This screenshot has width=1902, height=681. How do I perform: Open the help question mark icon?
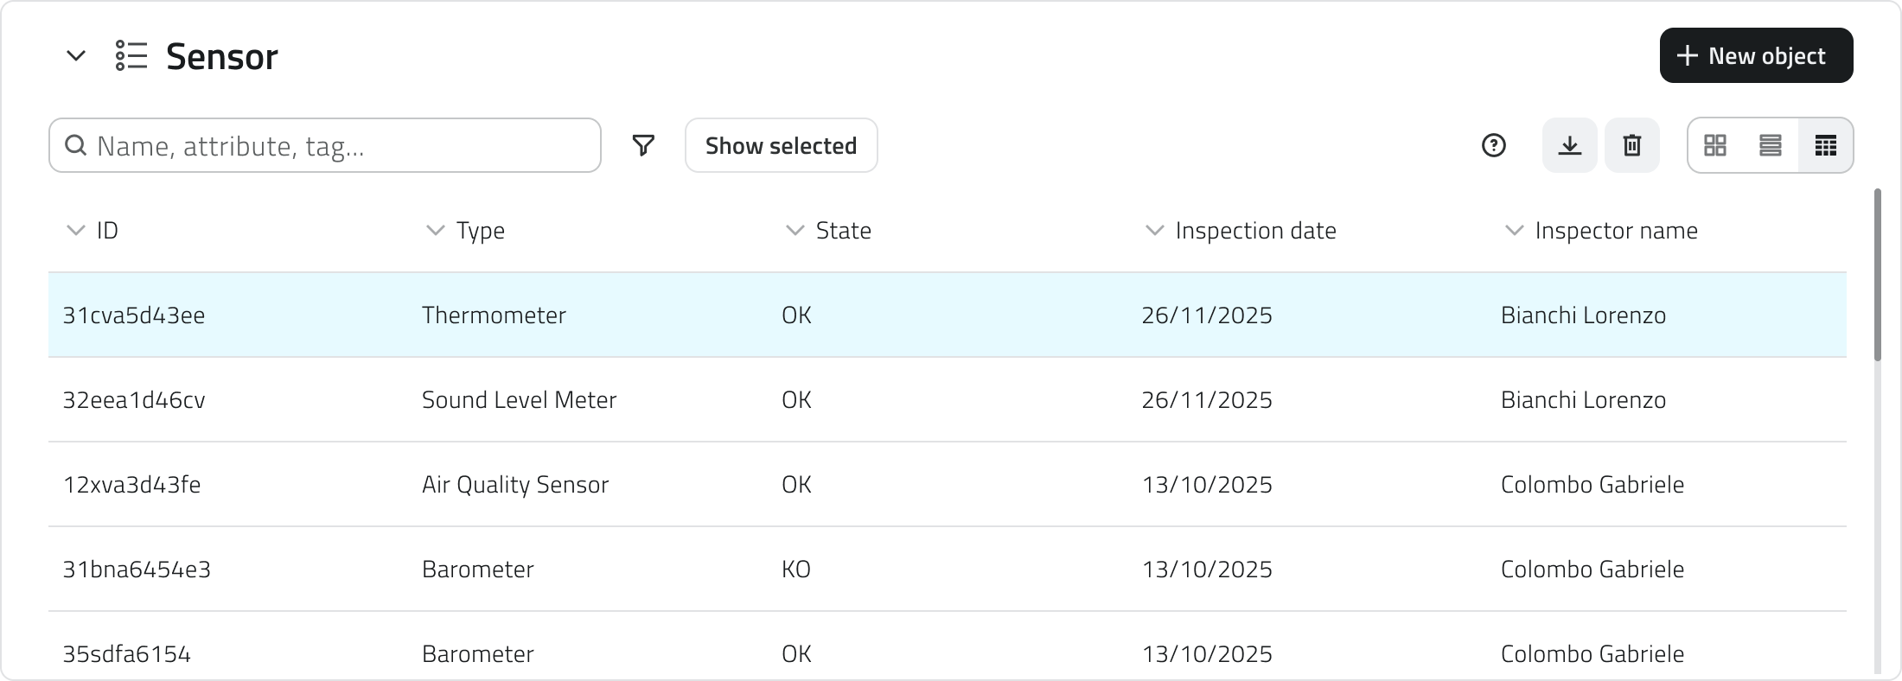(1493, 145)
